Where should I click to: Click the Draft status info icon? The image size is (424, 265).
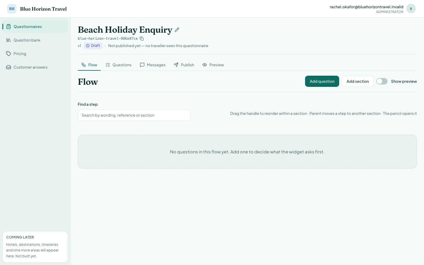pyautogui.click(x=88, y=46)
